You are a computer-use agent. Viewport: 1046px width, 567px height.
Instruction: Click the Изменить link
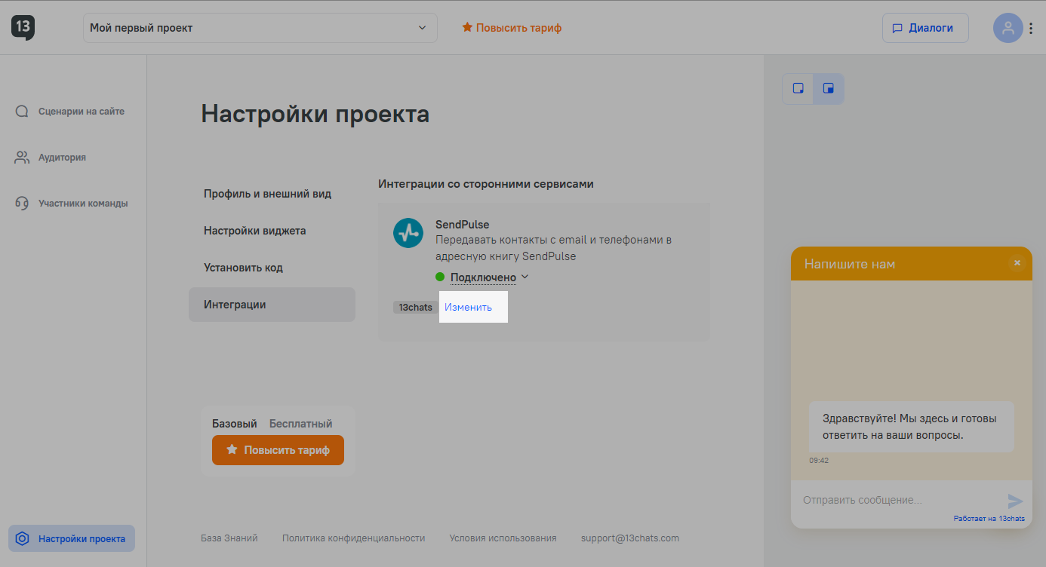(468, 308)
